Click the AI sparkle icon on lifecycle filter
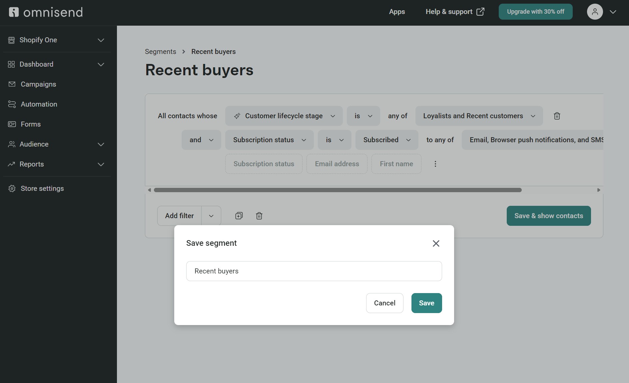 coord(237,116)
